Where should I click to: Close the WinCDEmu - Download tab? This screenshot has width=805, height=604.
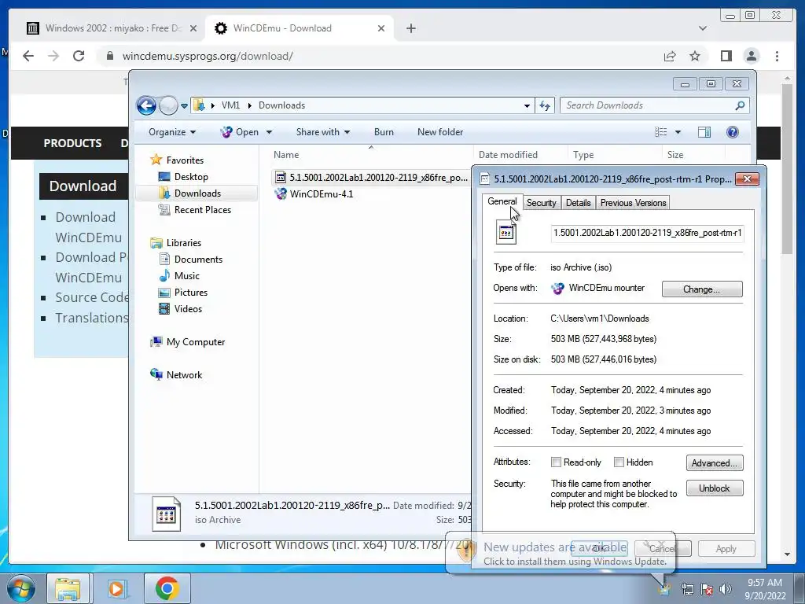(x=381, y=28)
